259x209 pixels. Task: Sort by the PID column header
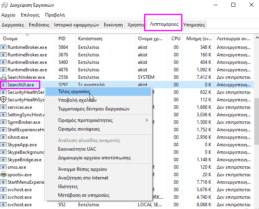pos(66,39)
